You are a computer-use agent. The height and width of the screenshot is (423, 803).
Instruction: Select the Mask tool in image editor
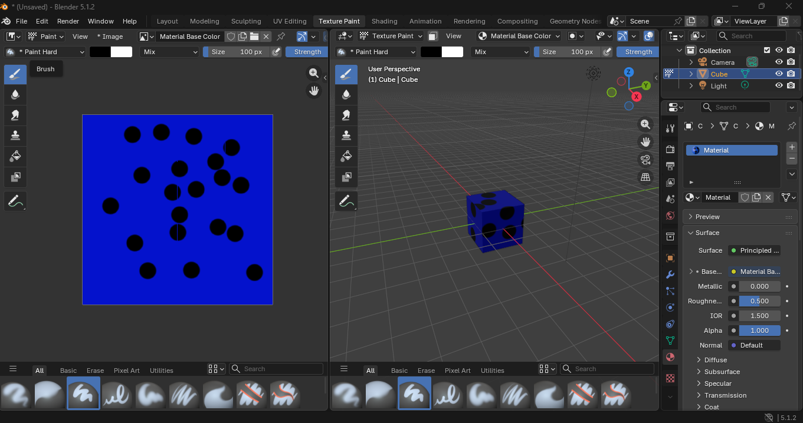pos(15,177)
